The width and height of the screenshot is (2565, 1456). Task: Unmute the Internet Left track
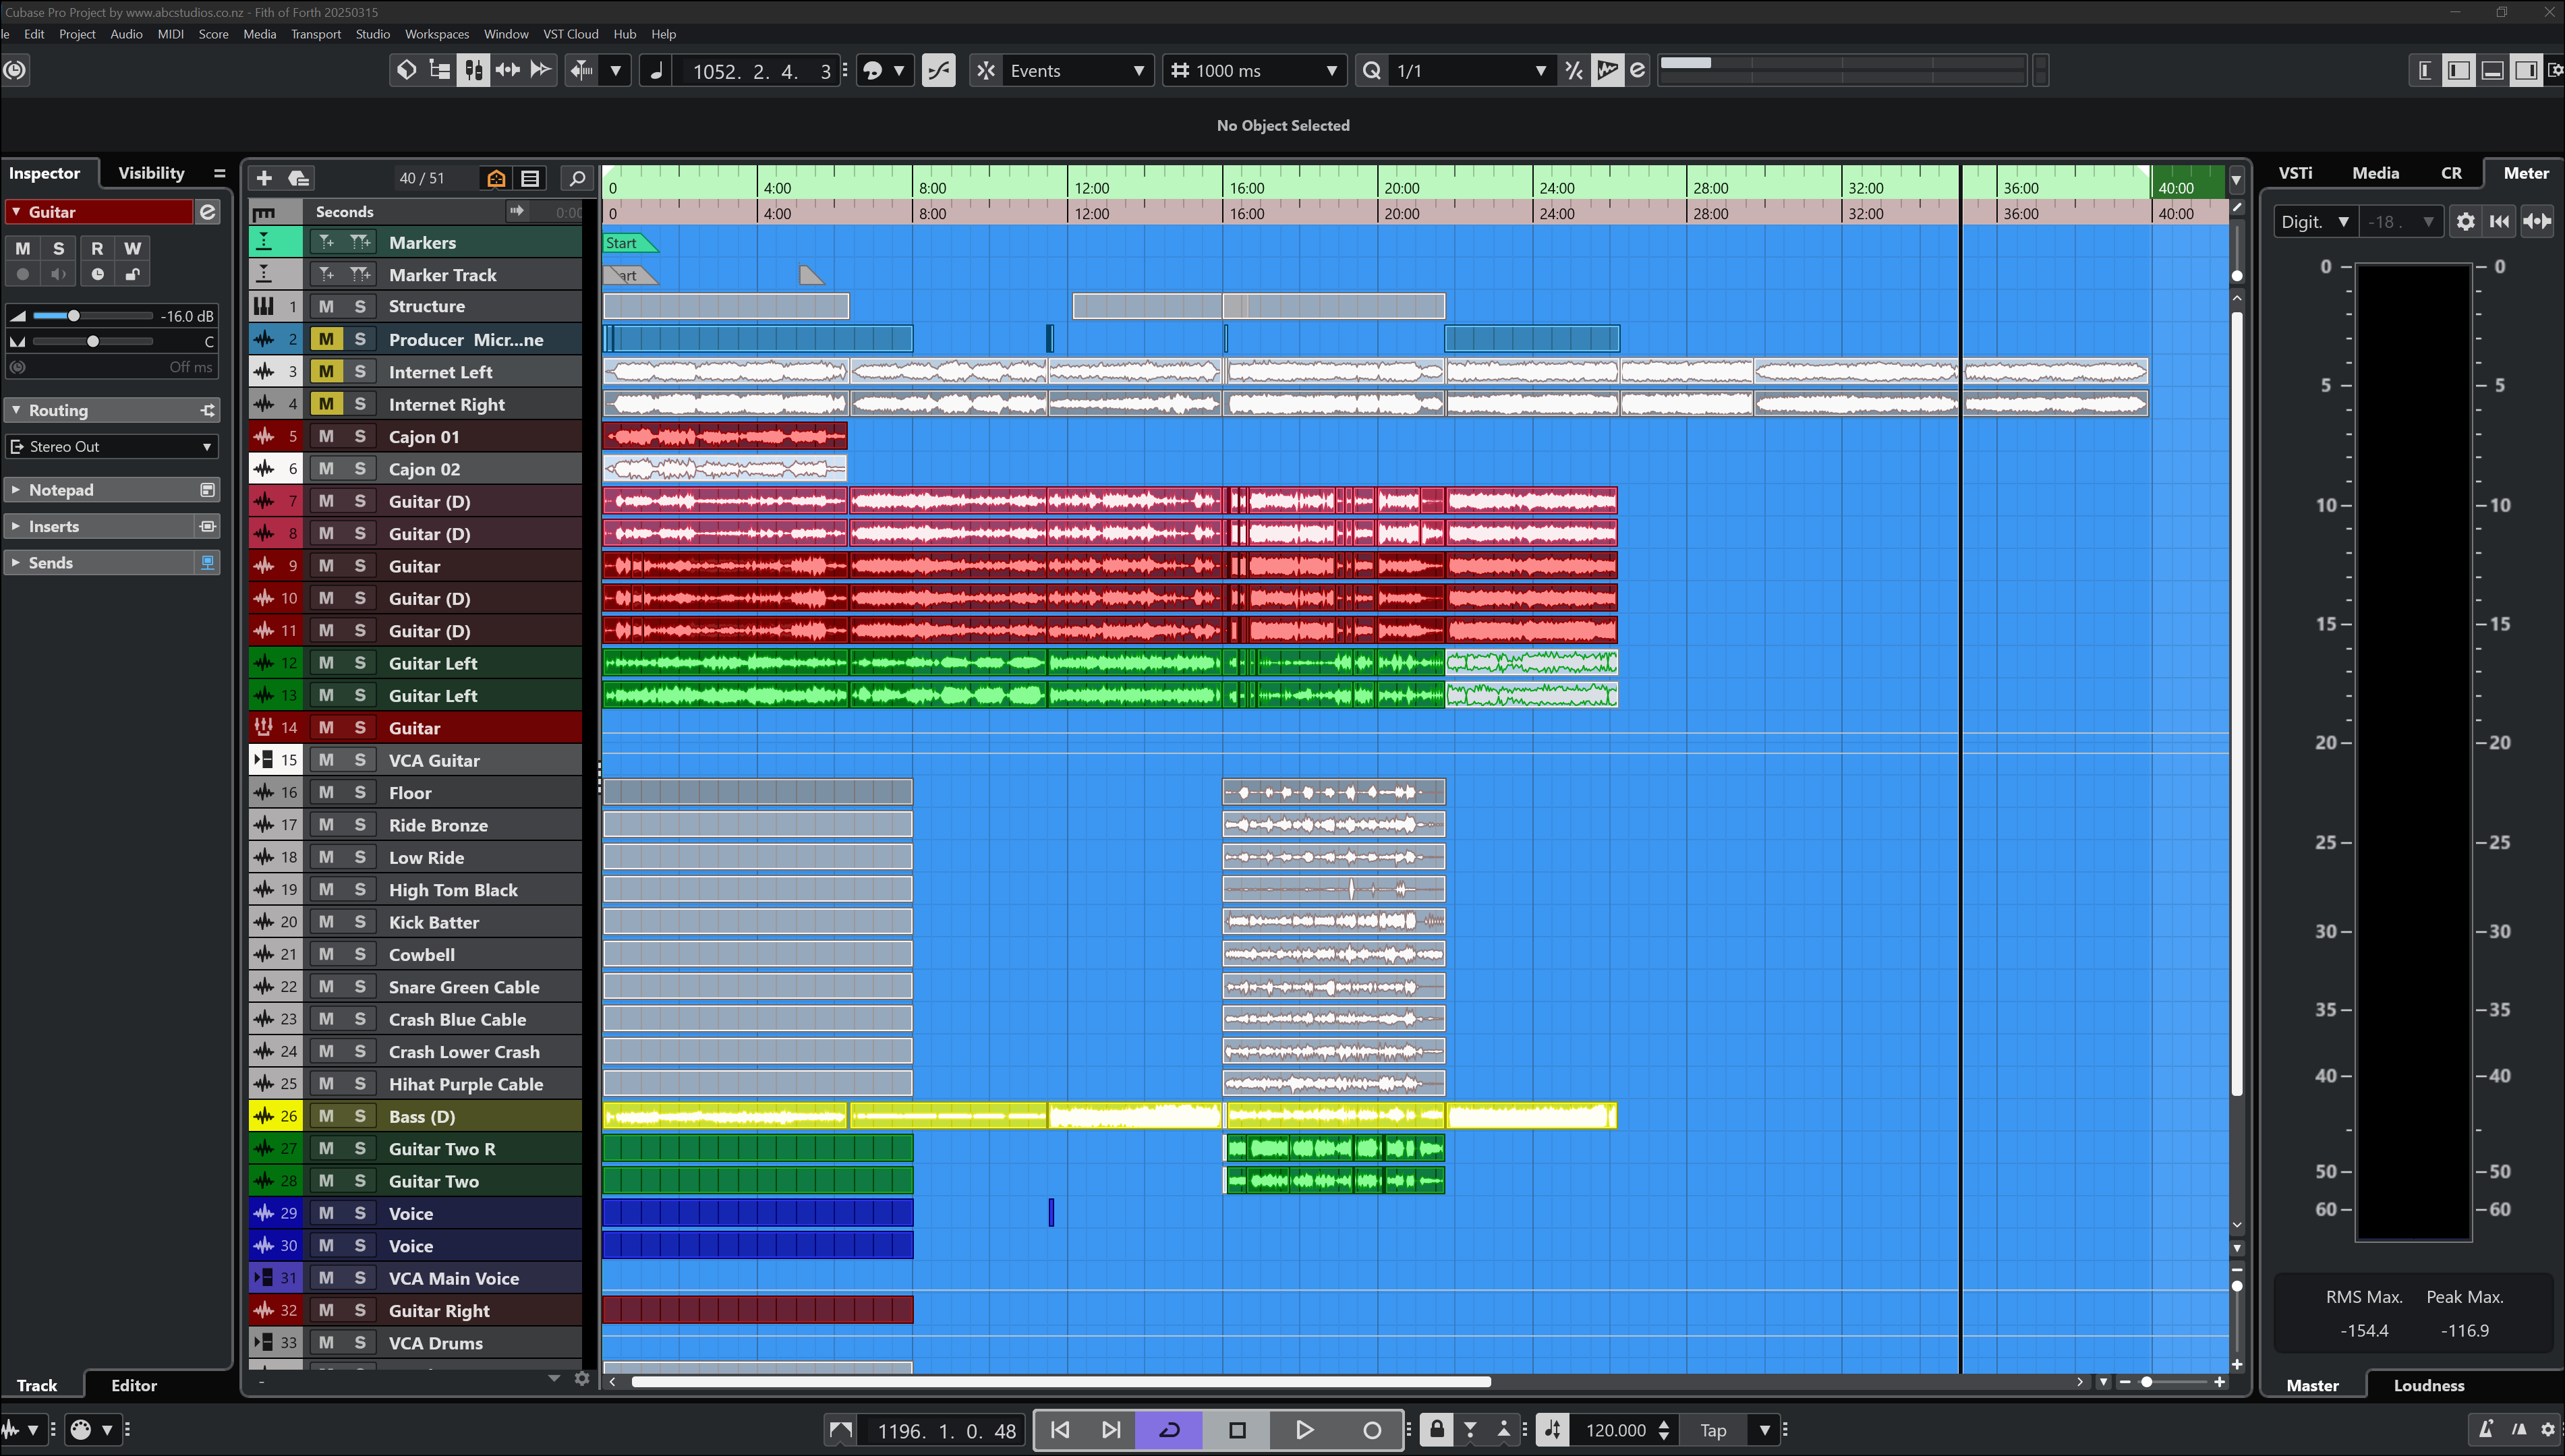[x=325, y=371]
